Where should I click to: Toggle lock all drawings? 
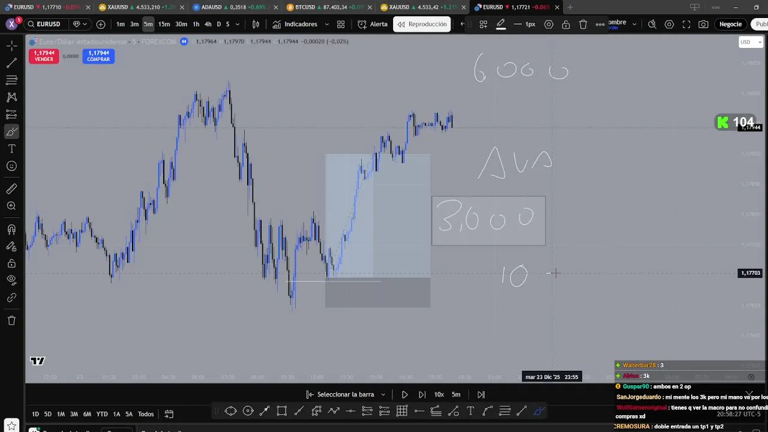(x=11, y=263)
